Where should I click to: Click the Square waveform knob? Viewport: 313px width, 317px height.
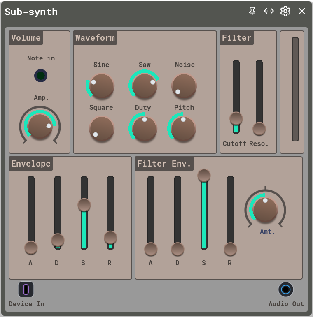(102, 128)
